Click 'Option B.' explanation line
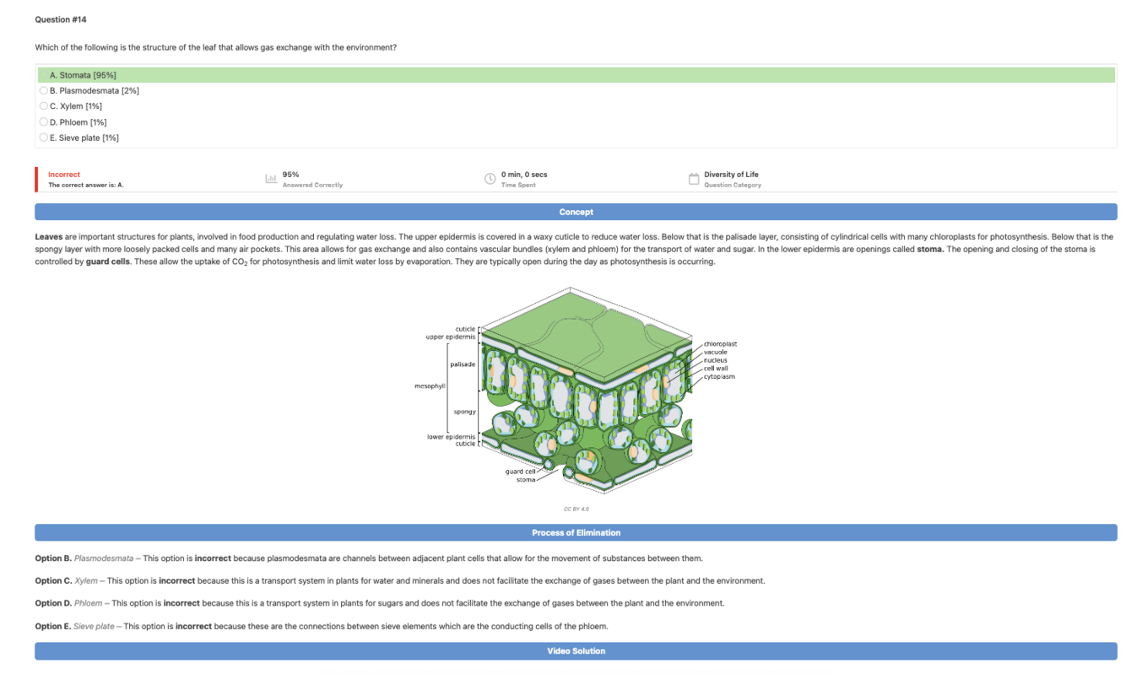 point(369,558)
